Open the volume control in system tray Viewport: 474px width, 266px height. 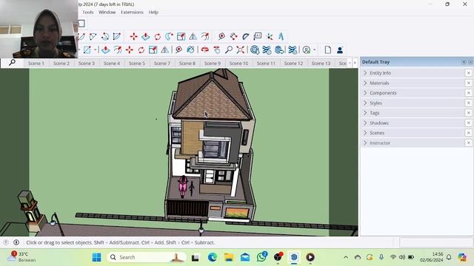click(402, 257)
